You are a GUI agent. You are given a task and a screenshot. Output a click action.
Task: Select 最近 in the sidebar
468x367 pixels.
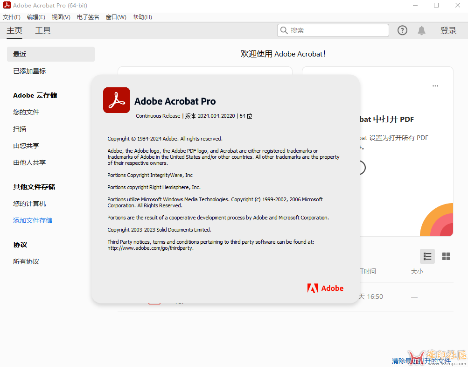[51, 54]
